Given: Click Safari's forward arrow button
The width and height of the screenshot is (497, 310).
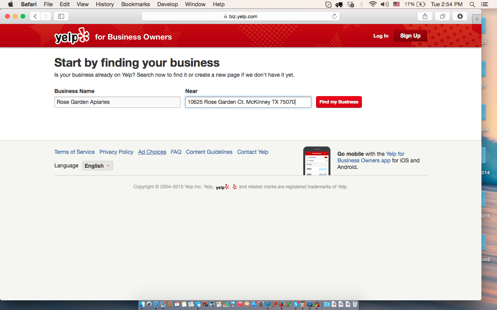Looking at the screenshot, I should coord(46,16).
